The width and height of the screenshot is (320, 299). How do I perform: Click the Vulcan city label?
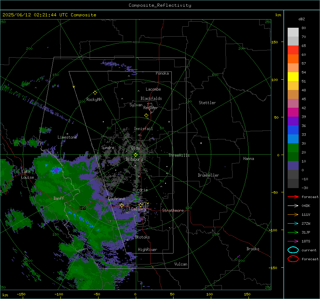coord(181,264)
